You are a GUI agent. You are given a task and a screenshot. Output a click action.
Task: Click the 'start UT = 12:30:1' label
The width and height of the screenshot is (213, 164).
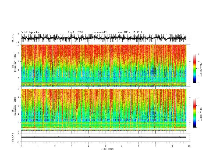click(130, 32)
